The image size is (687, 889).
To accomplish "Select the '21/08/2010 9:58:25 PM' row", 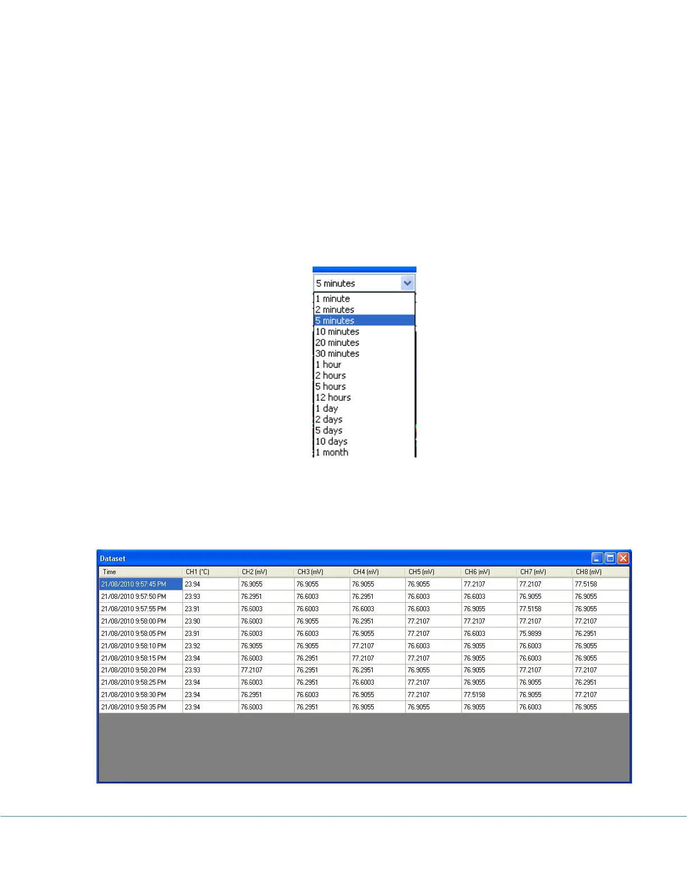I will 364,682.
